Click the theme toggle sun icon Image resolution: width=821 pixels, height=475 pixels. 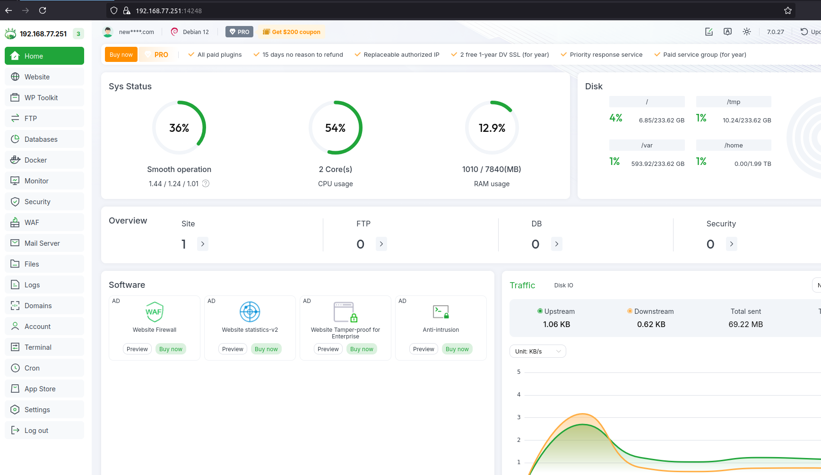coord(746,32)
